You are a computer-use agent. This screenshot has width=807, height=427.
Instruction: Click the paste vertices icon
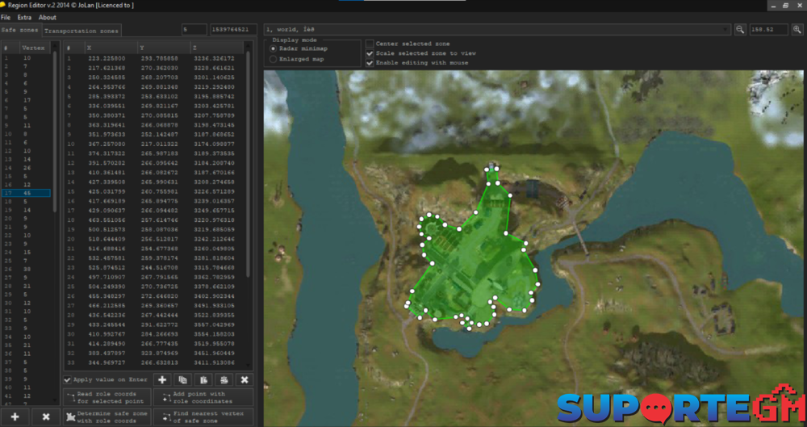point(203,379)
